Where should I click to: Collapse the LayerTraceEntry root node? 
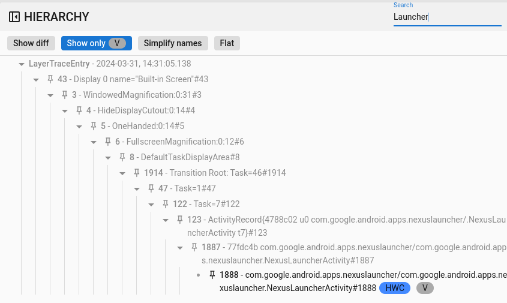pyautogui.click(x=22, y=64)
